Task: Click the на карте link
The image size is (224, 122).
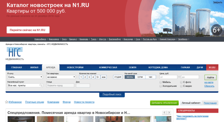Action: 209,82
